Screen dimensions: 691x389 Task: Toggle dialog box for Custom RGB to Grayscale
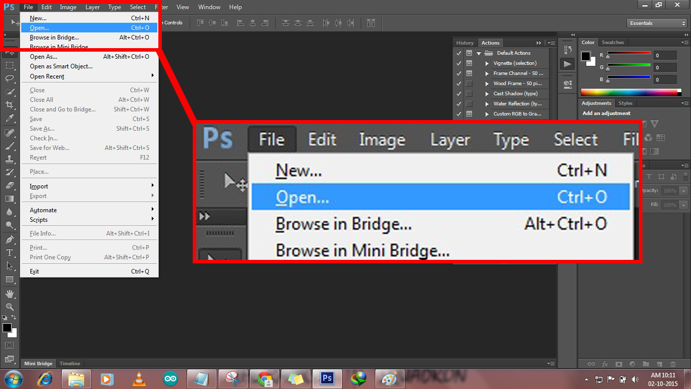point(469,113)
